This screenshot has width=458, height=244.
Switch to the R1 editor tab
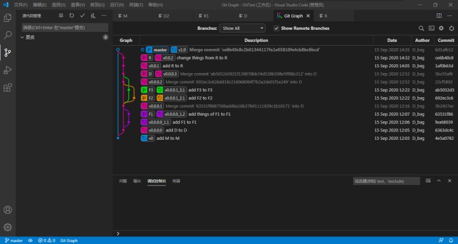click(213, 16)
